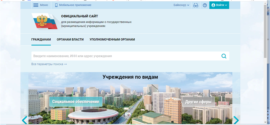Click the ОФИЦИАЛЬНЫЙ САЙТ site title

(79, 16)
